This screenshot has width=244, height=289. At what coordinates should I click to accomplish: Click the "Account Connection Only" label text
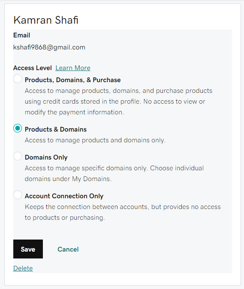pos(64,196)
